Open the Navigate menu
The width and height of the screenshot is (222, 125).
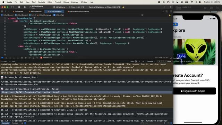(41, 2)
